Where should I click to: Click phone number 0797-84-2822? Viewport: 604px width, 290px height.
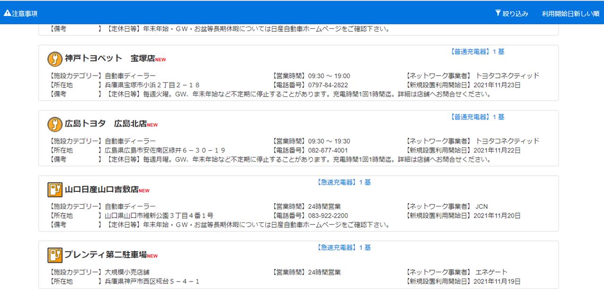pos(328,85)
